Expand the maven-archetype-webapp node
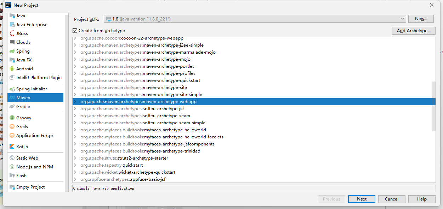Screen dimensions: 443x209 (75, 102)
